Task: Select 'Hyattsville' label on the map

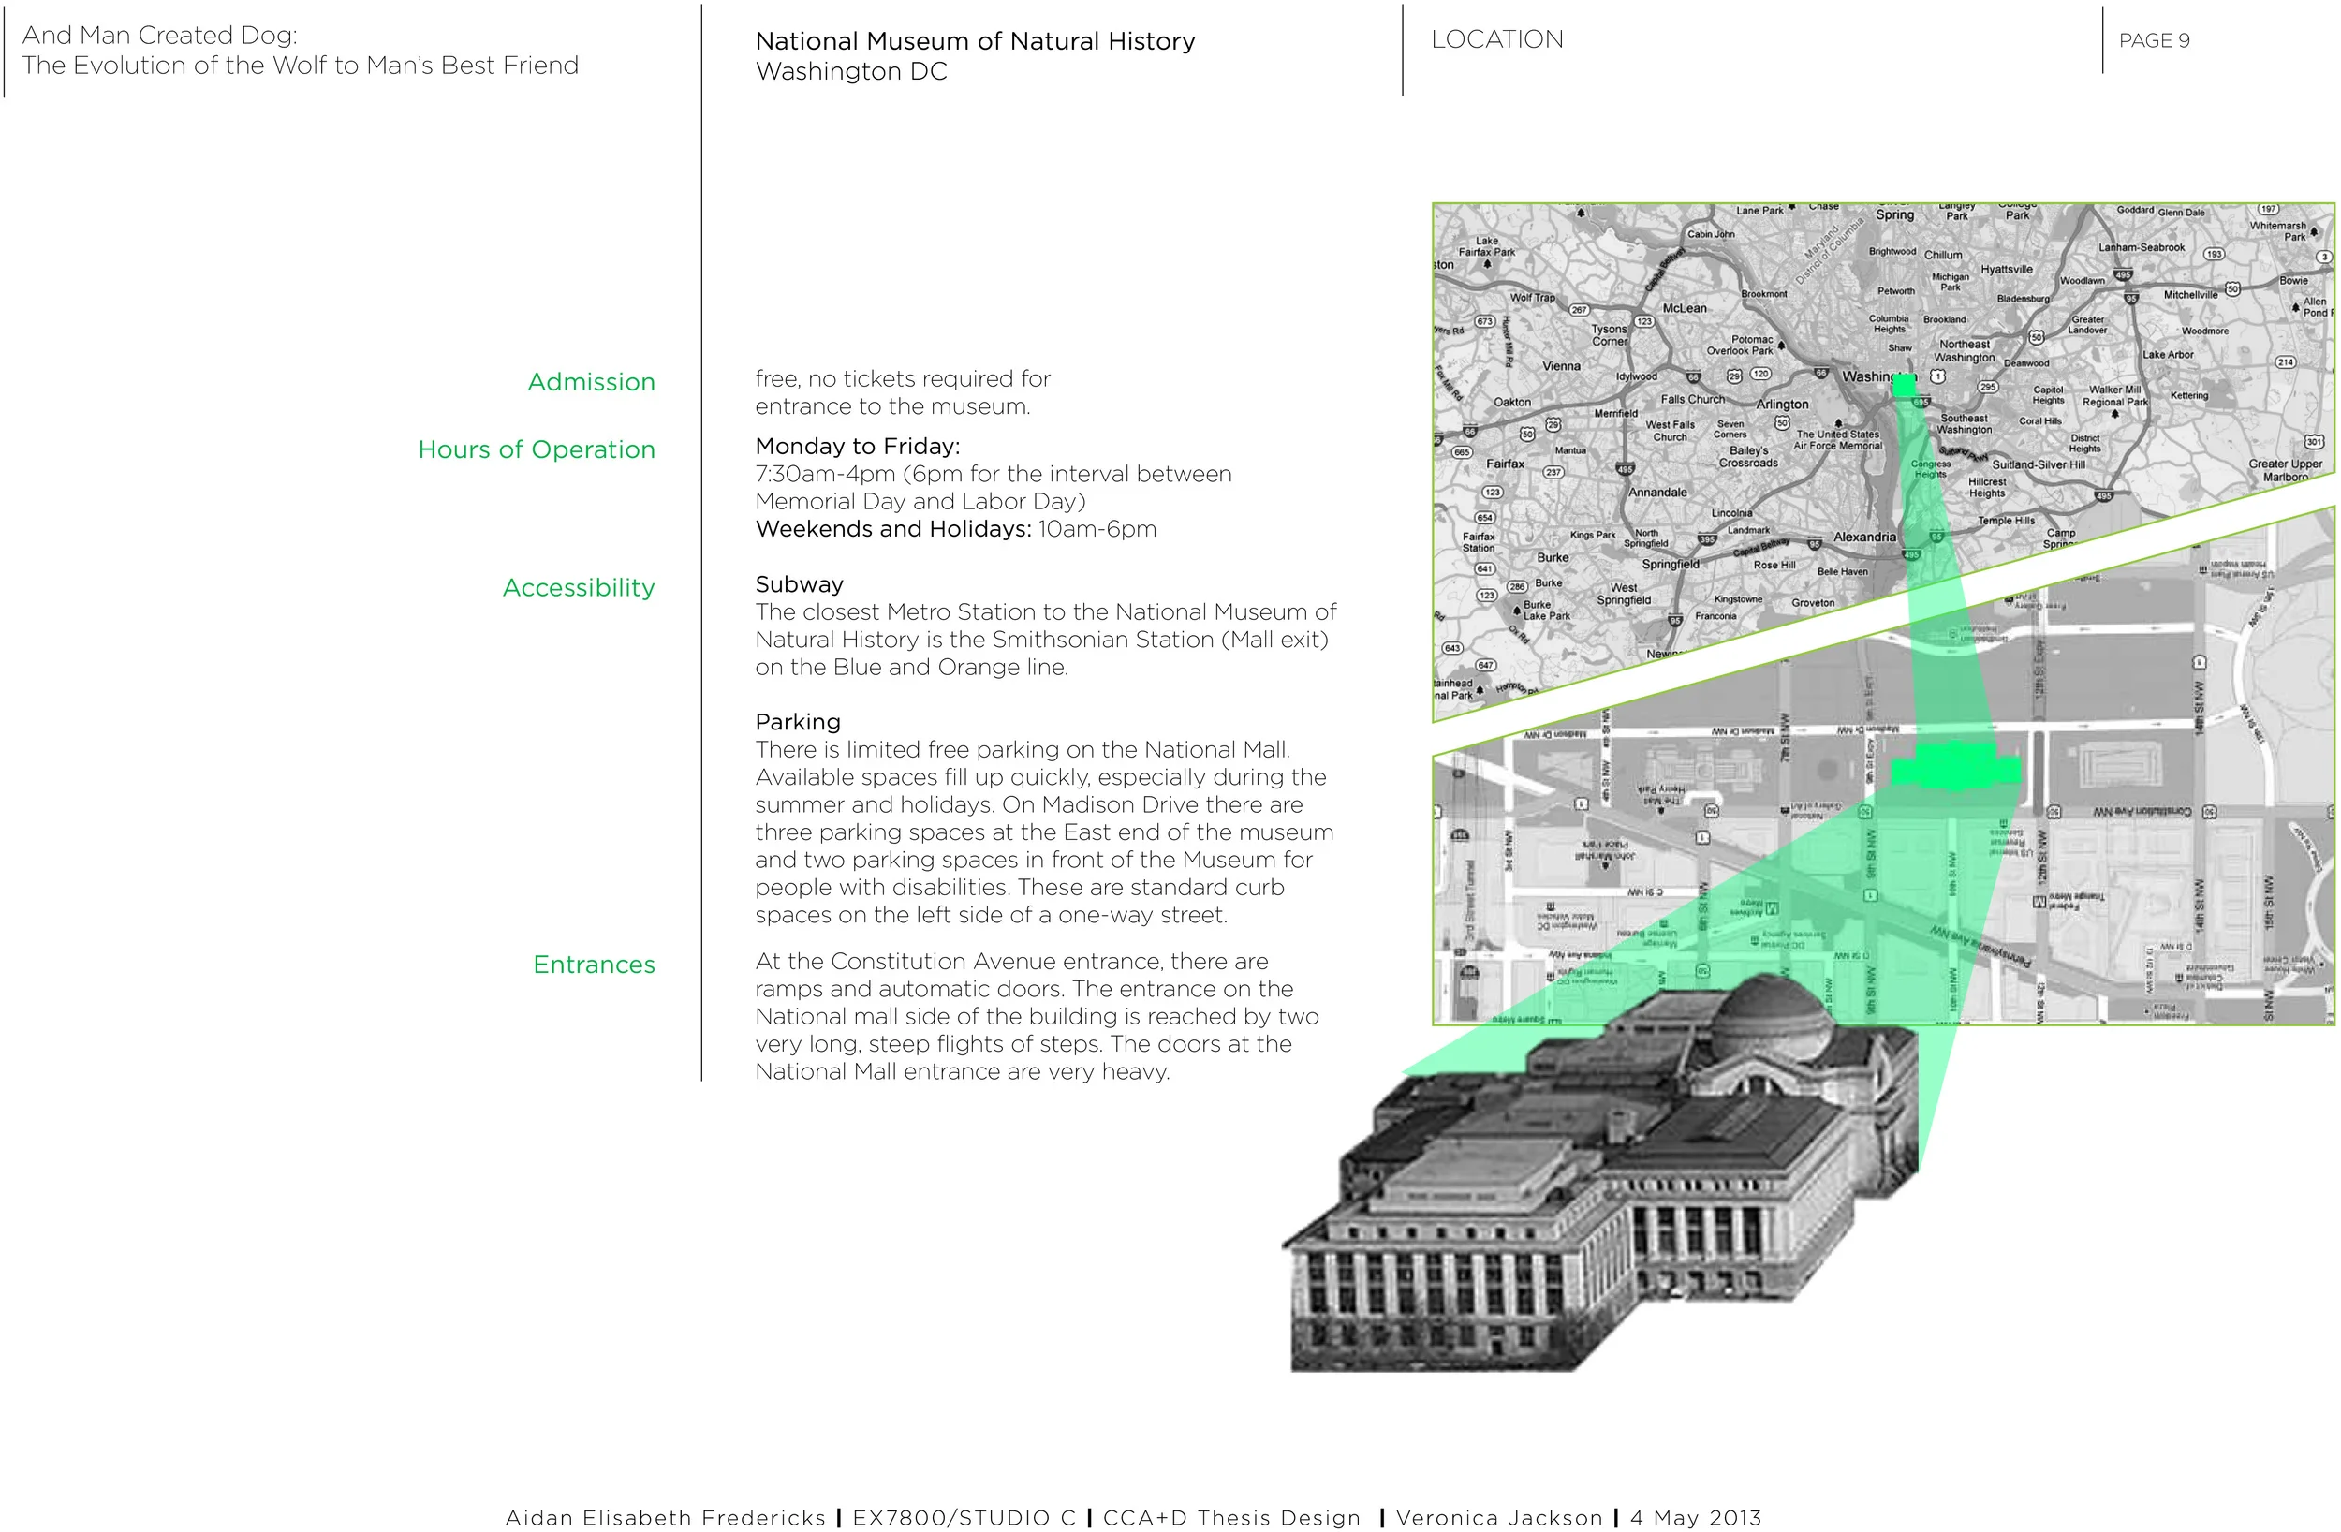Action: pos(2007,270)
